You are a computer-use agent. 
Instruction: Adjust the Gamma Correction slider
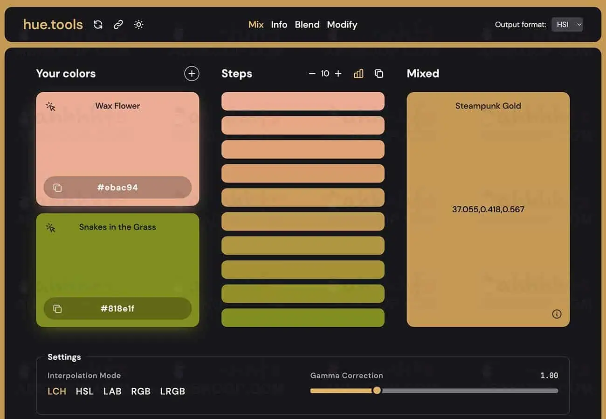377,391
